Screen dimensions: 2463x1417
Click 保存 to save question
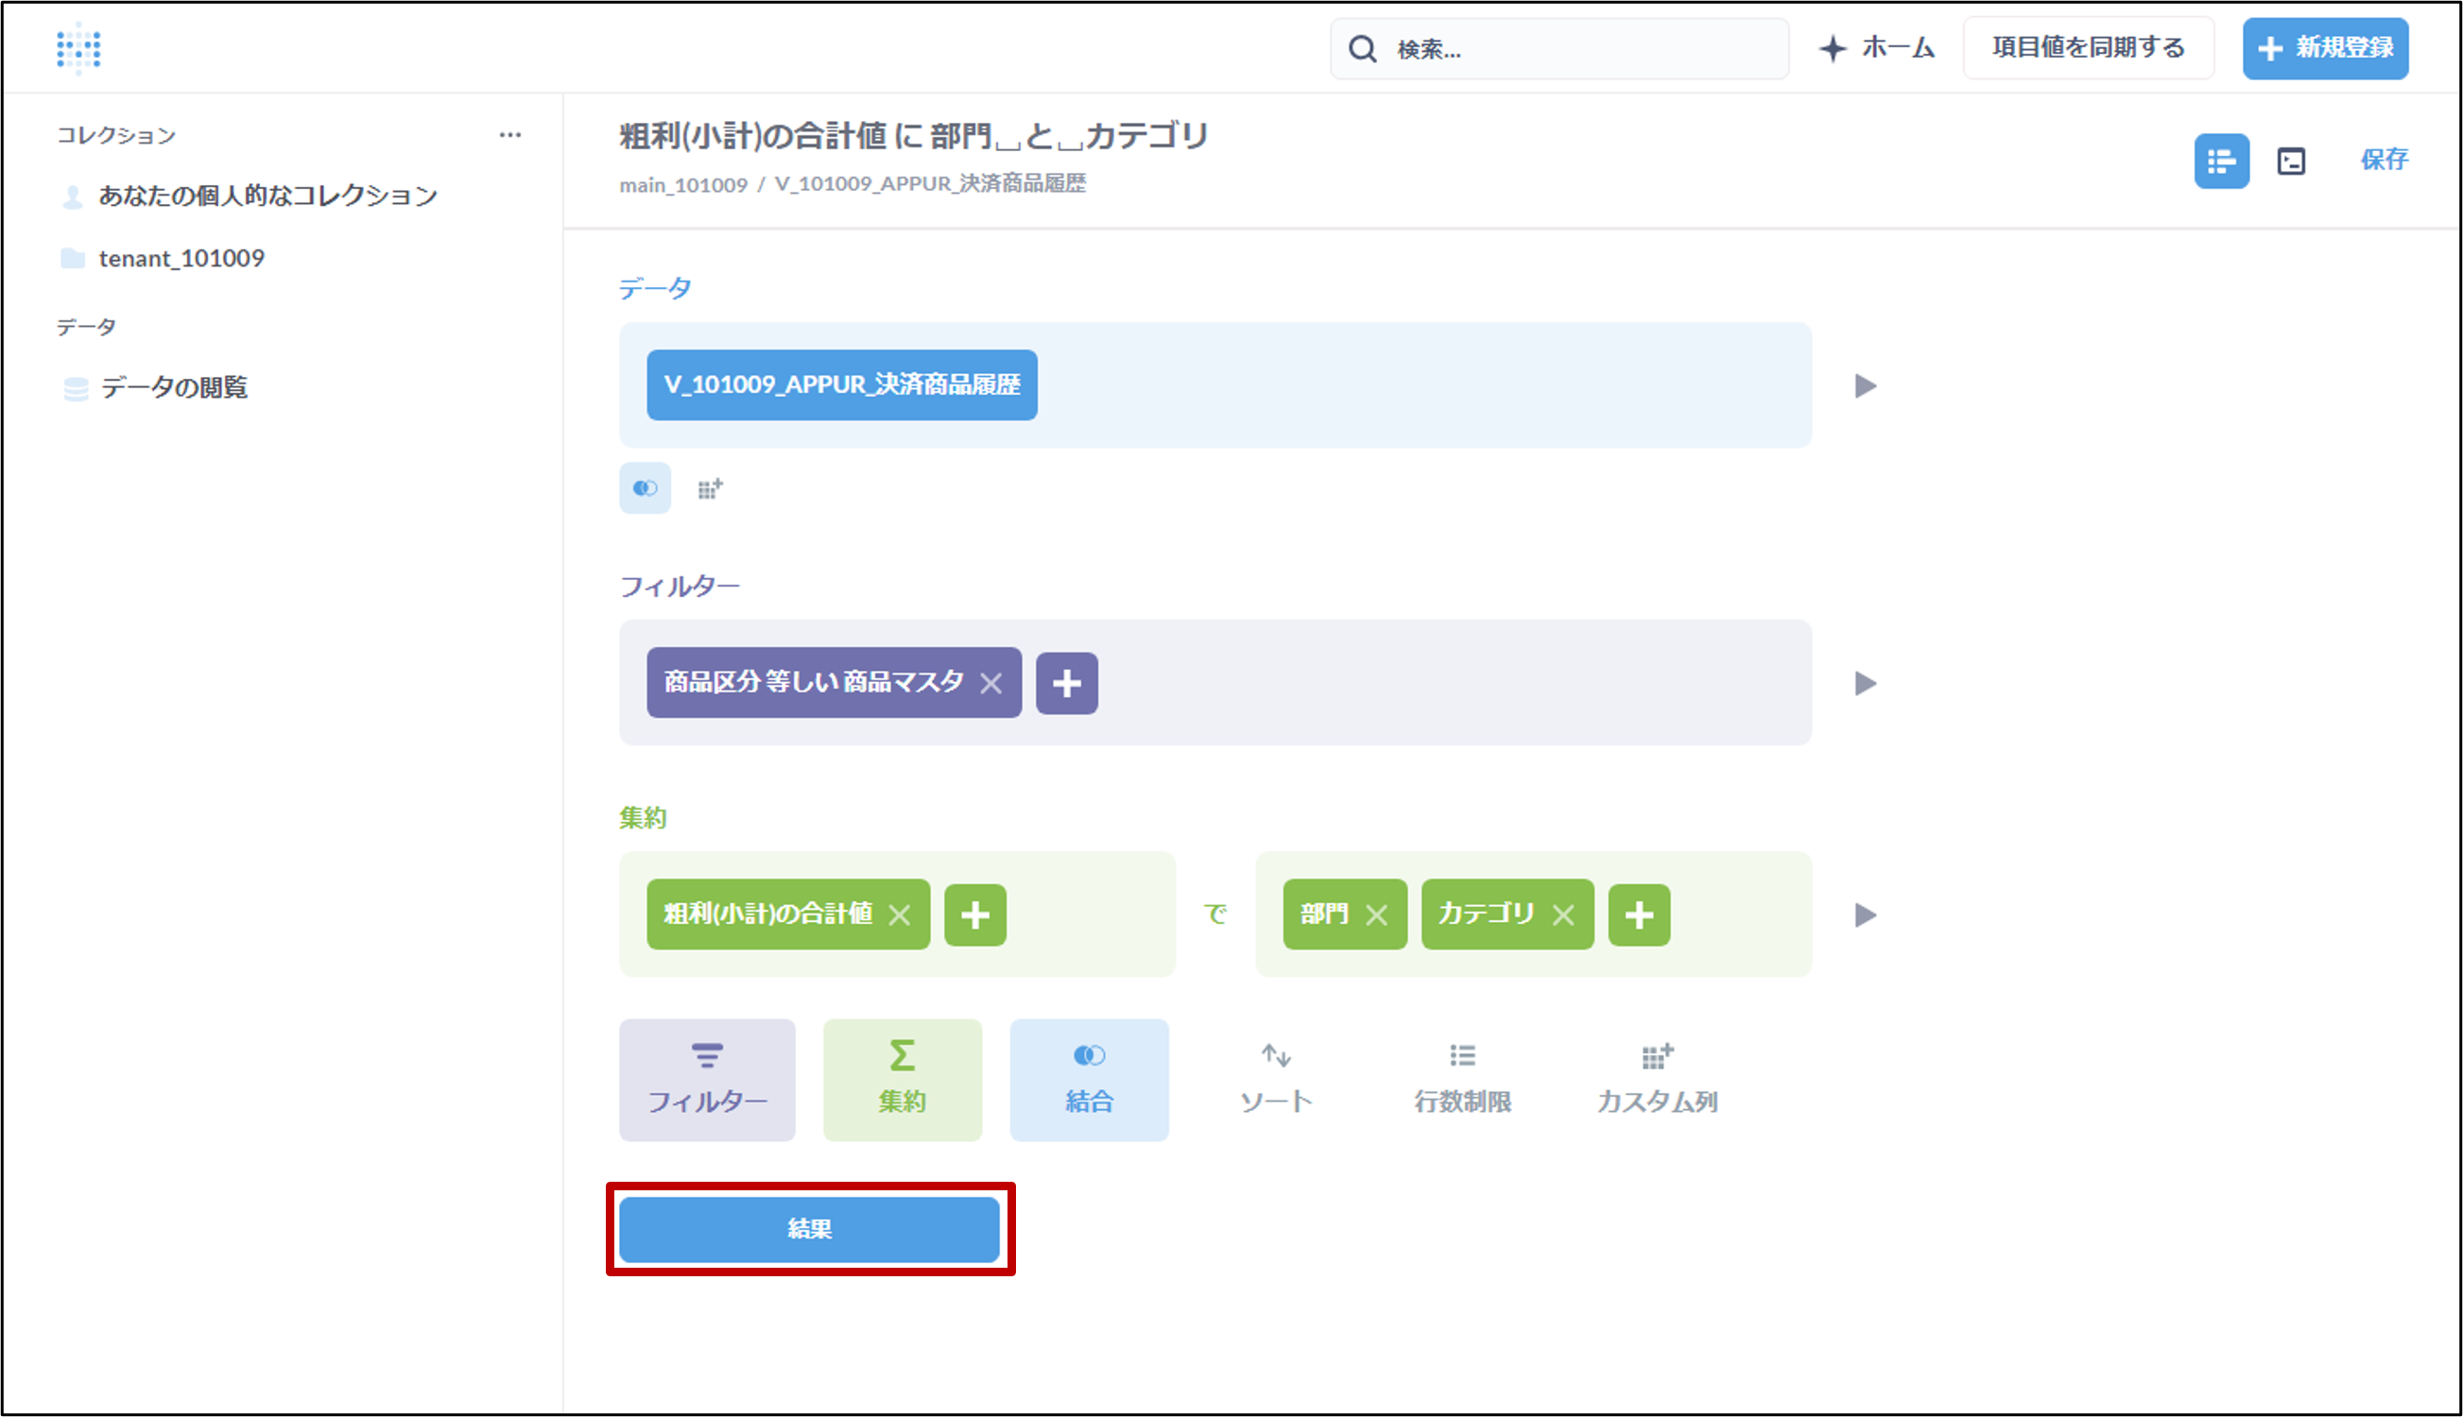[2384, 160]
